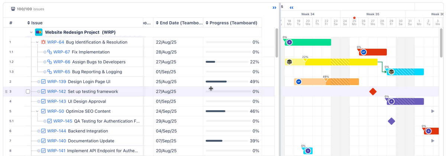The width and height of the screenshot is (446, 156).
Task: Click the task type icon beside WRP-144
Action: tap(43, 131)
